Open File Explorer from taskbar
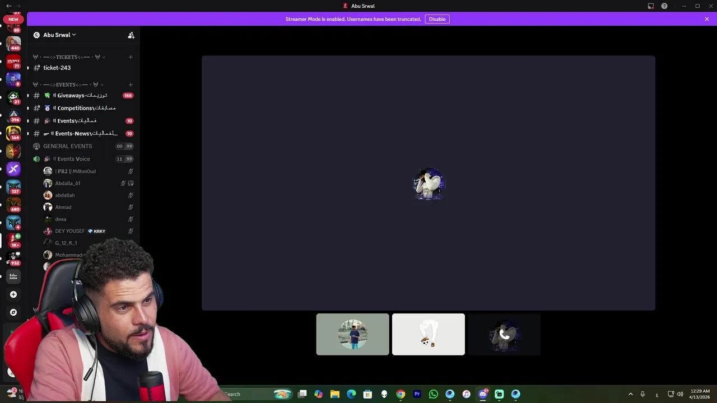 pyautogui.click(x=335, y=394)
